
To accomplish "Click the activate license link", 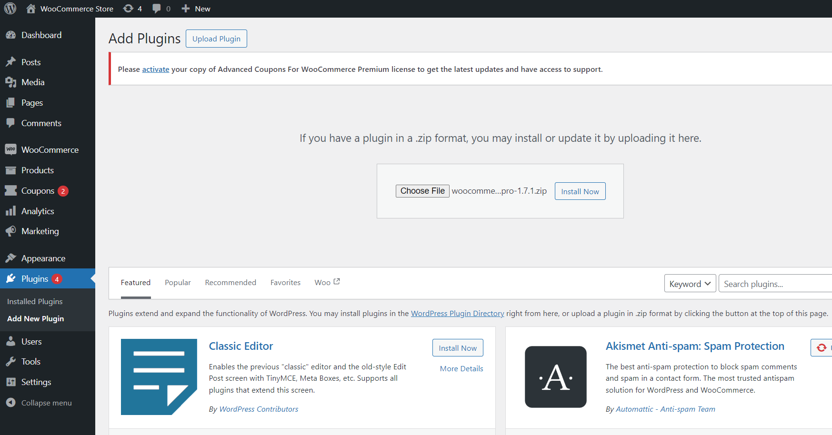I will point(155,69).
